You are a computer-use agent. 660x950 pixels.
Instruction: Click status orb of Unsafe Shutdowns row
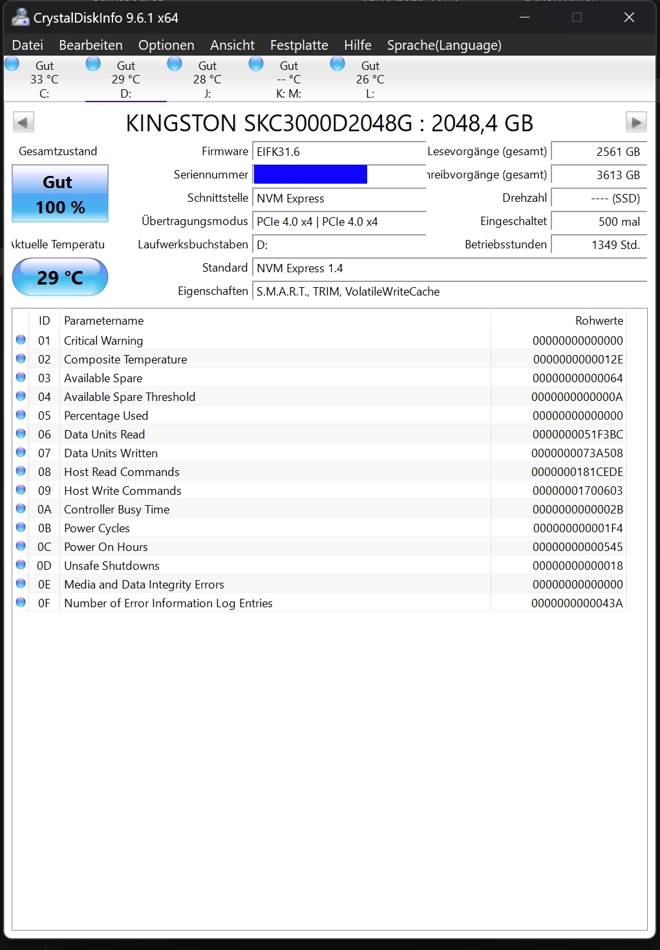click(21, 565)
